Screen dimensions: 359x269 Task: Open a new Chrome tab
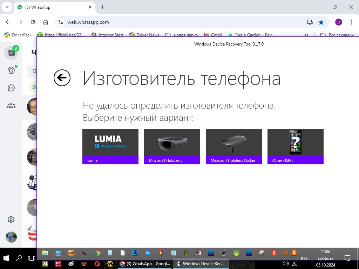[x=102, y=7]
